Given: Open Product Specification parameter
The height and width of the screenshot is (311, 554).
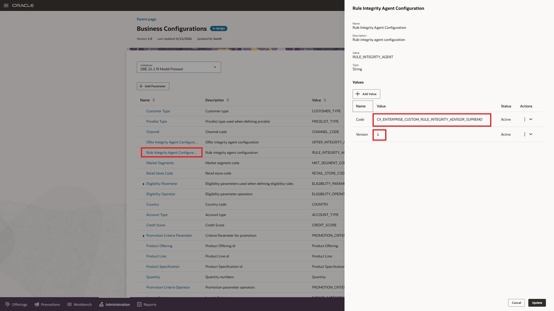Looking at the screenshot, I should tap(163, 267).
